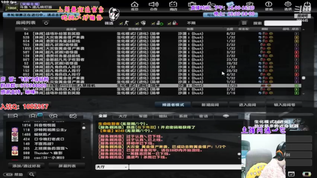The height and width of the screenshot is (178, 317).
Task: Click the green play status icon of the 2/16 room
Action: tap(296, 93)
